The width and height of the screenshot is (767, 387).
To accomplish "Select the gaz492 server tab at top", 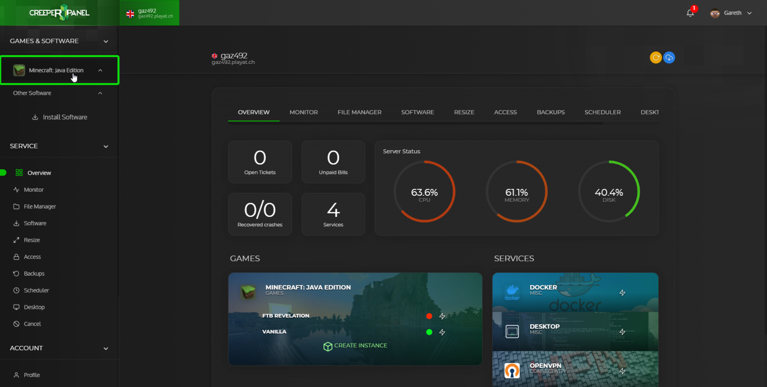I will tap(150, 13).
